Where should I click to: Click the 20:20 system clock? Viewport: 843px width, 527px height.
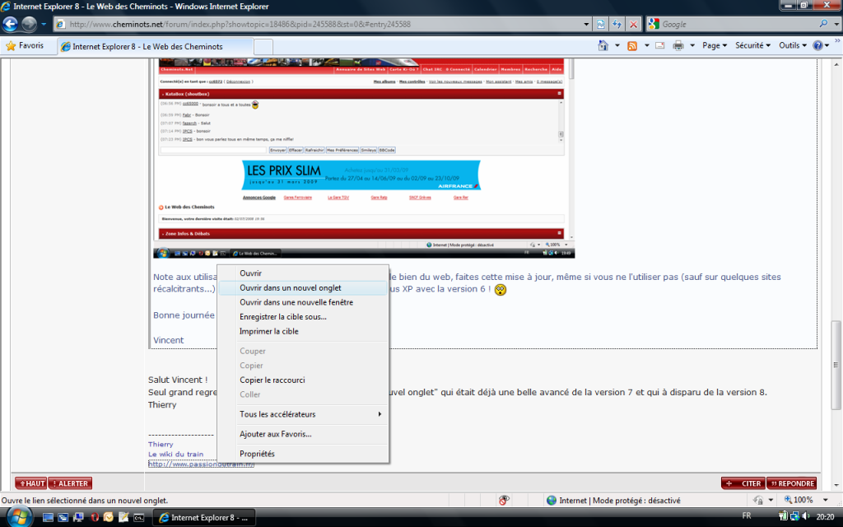(825, 517)
